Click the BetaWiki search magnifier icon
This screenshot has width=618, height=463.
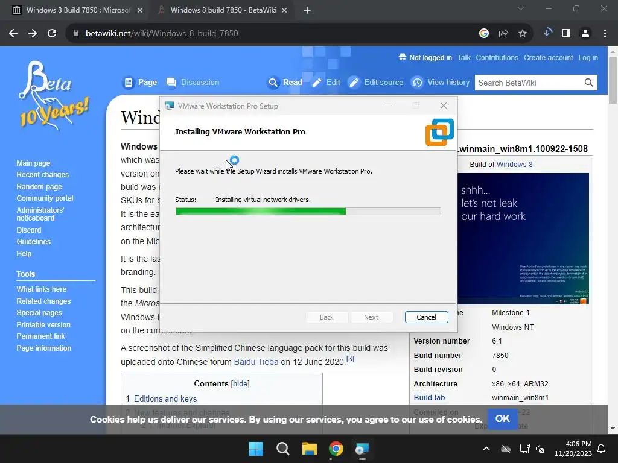coord(589,83)
